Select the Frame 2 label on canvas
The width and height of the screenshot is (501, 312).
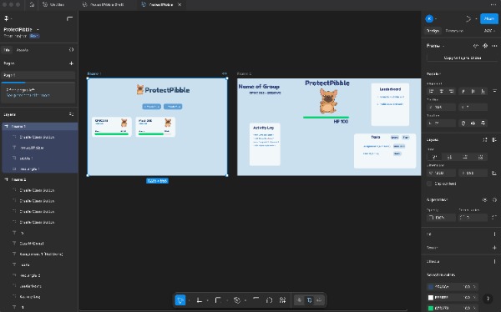tap(244, 73)
